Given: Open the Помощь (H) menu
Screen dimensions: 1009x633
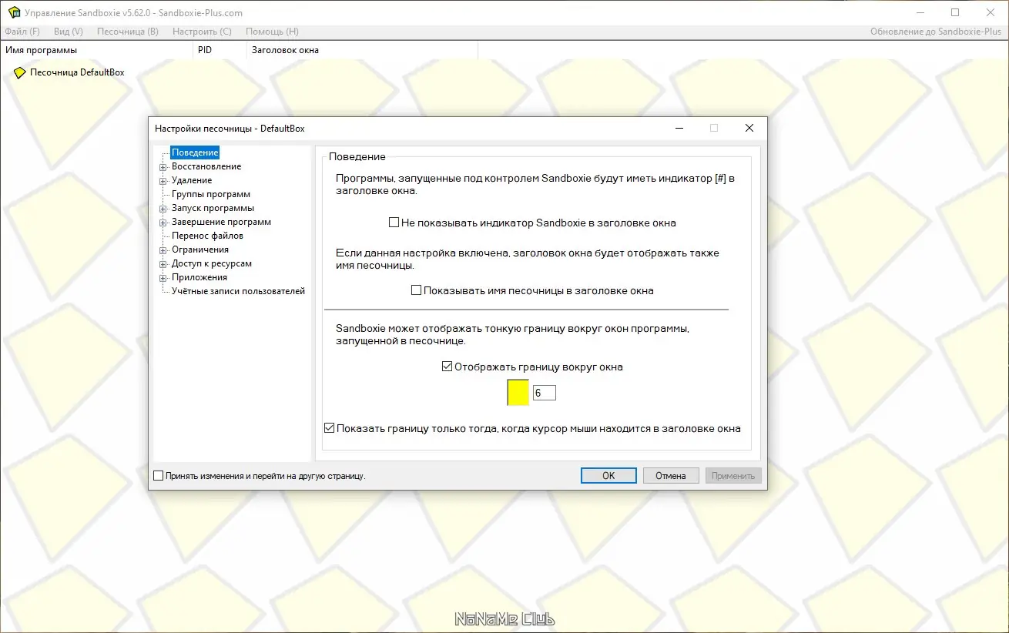Looking at the screenshot, I should click(x=272, y=32).
